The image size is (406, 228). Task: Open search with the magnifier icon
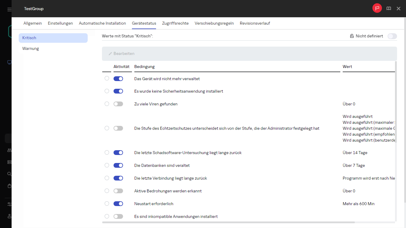9,174
